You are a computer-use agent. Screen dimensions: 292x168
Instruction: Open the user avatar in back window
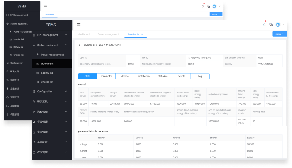pyautogui.click(x=215, y=6)
